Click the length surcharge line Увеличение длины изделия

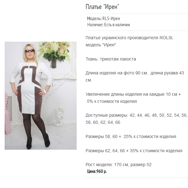click(133, 98)
